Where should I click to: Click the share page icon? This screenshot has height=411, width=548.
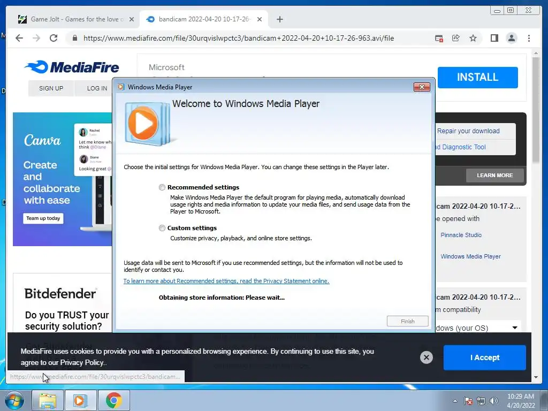click(456, 38)
